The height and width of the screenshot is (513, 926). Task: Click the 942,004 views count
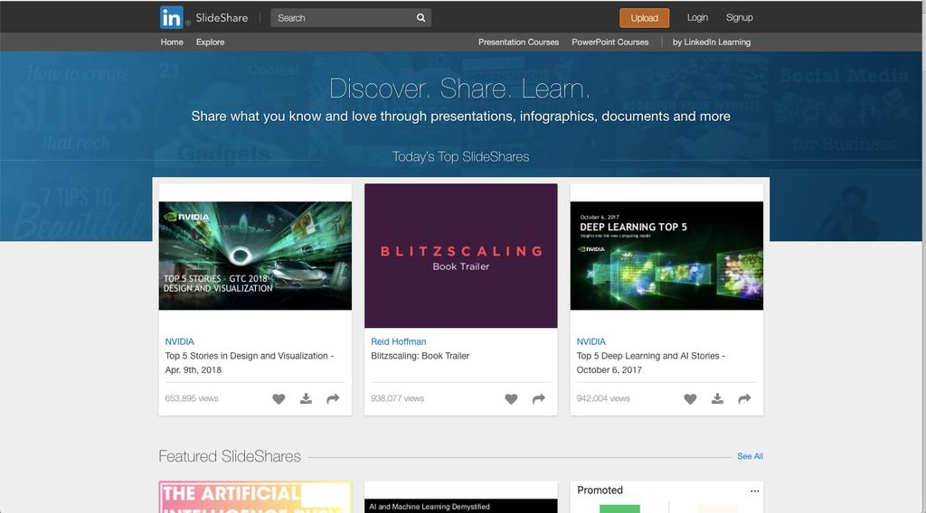[603, 398]
